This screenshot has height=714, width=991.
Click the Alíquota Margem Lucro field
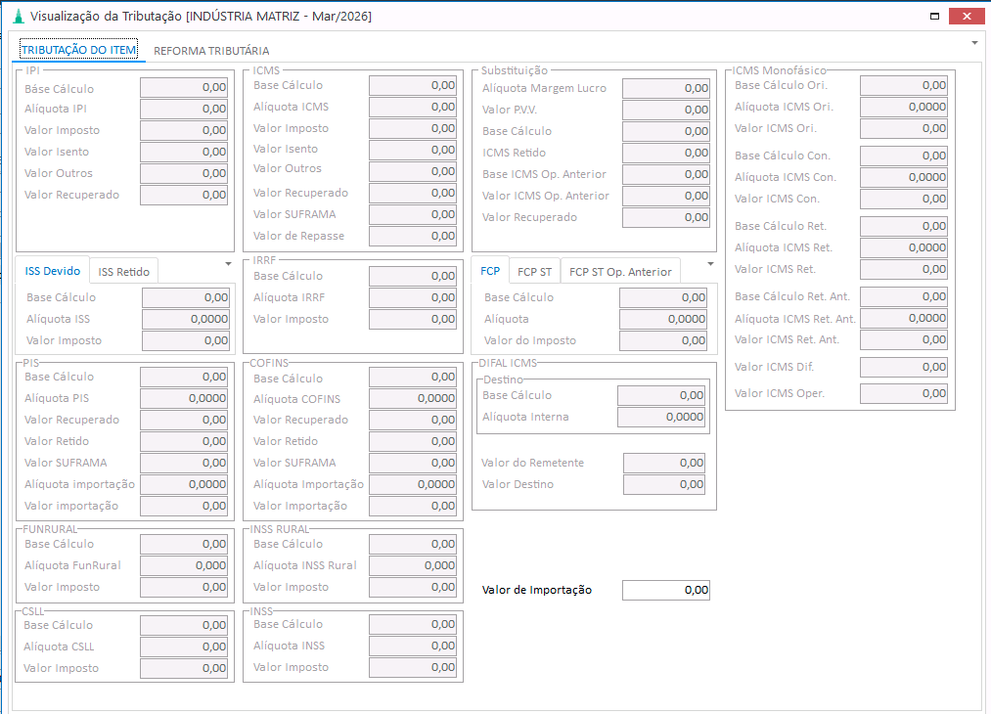coord(665,88)
